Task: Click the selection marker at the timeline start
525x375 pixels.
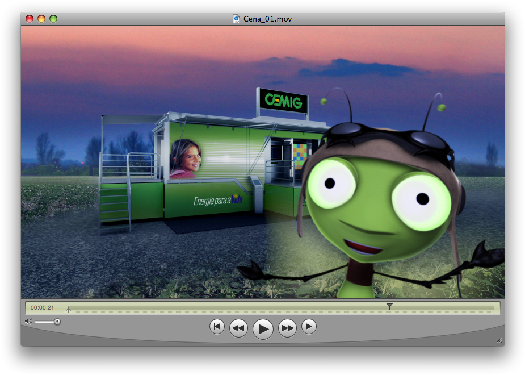Action: tap(69, 310)
